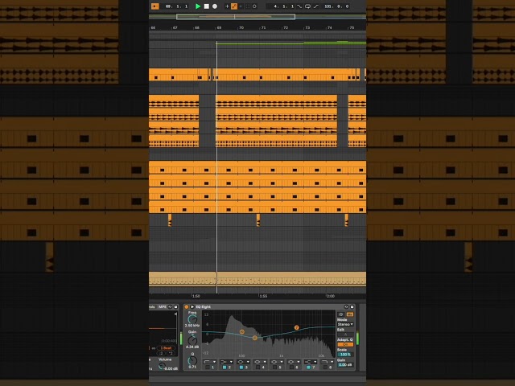
Task: Open the MPE tab of the instrument device
Action: (163, 307)
